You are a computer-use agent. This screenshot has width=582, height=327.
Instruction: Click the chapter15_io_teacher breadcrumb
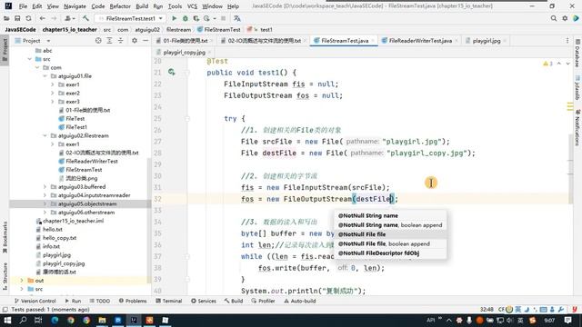[x=69, y=29]
